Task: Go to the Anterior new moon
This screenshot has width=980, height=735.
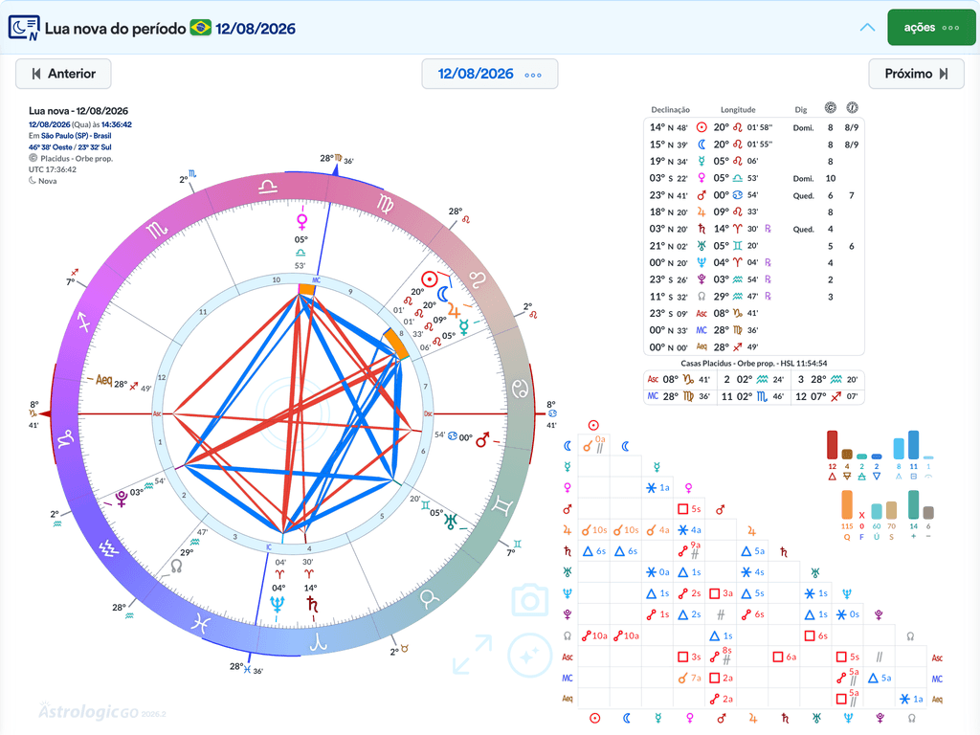Action: pos(64,74)
